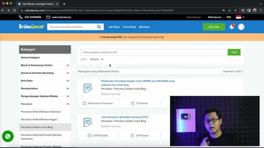The image size is (264, 148).
Task: Click the Cari search button
Action: (234, 52)
